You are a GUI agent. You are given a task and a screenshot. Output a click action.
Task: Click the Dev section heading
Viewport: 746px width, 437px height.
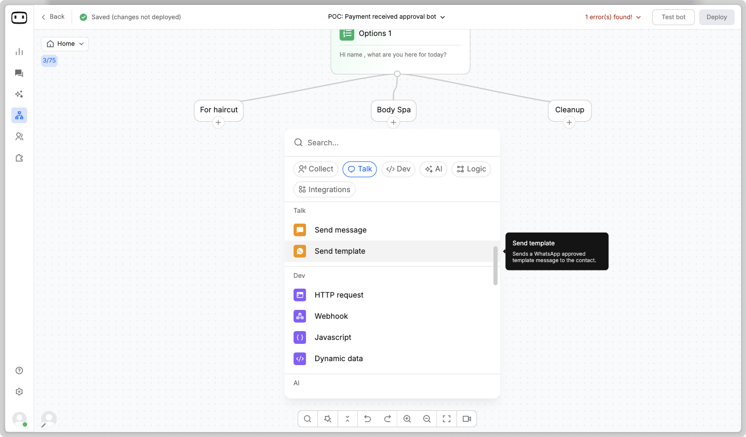(x=299, y=276)
